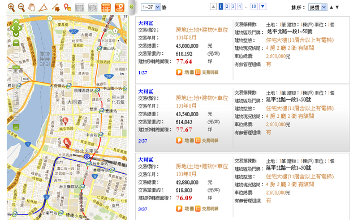This screenshot has height=220, width=362.
Task: Click the 618,192 unit price value
Action: point(184,54)
